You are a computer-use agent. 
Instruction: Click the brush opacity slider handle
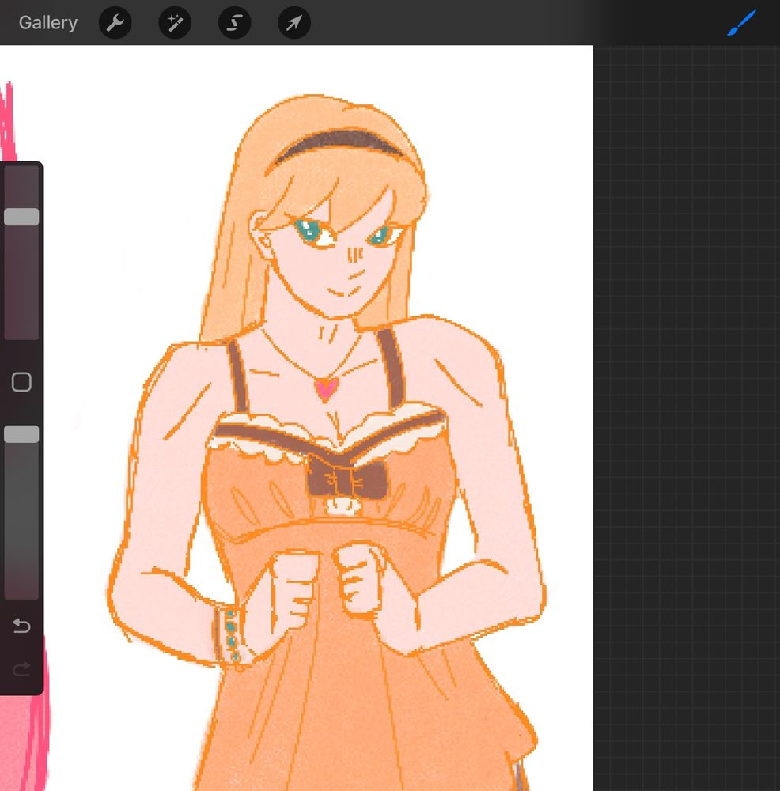coord(21,434)
